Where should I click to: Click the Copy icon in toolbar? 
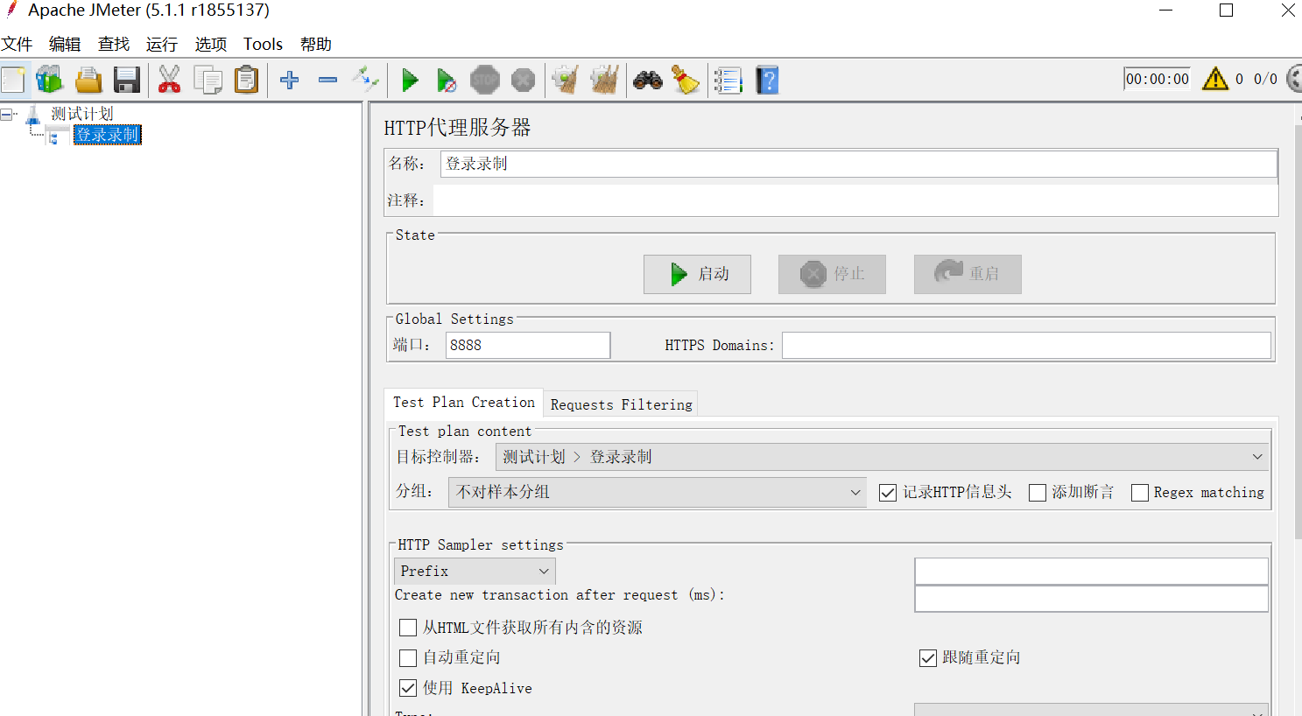(x=208, y=80)
